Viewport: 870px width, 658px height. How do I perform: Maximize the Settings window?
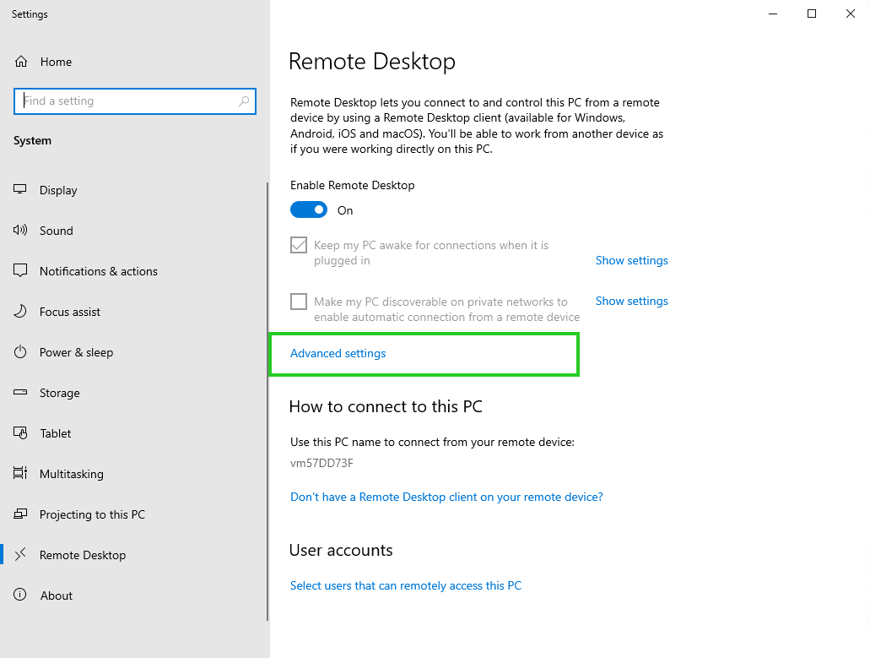[x=812, y=14]
